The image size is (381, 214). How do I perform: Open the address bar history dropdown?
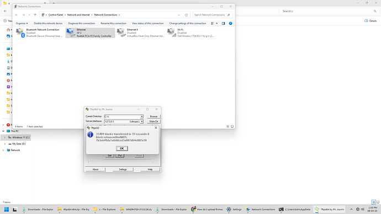point(179,15)
